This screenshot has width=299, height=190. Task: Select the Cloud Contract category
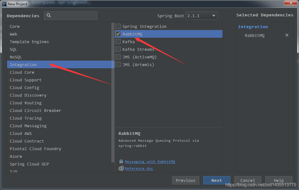(59, 141)
